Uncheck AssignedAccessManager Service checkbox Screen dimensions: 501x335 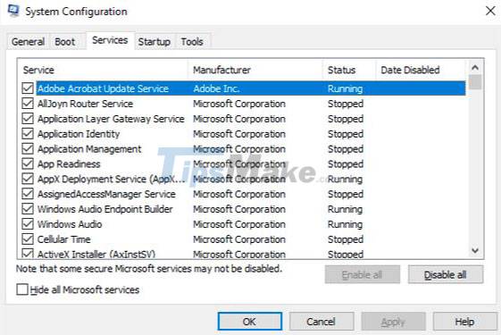pyautogui.click(x=28, y=194)
